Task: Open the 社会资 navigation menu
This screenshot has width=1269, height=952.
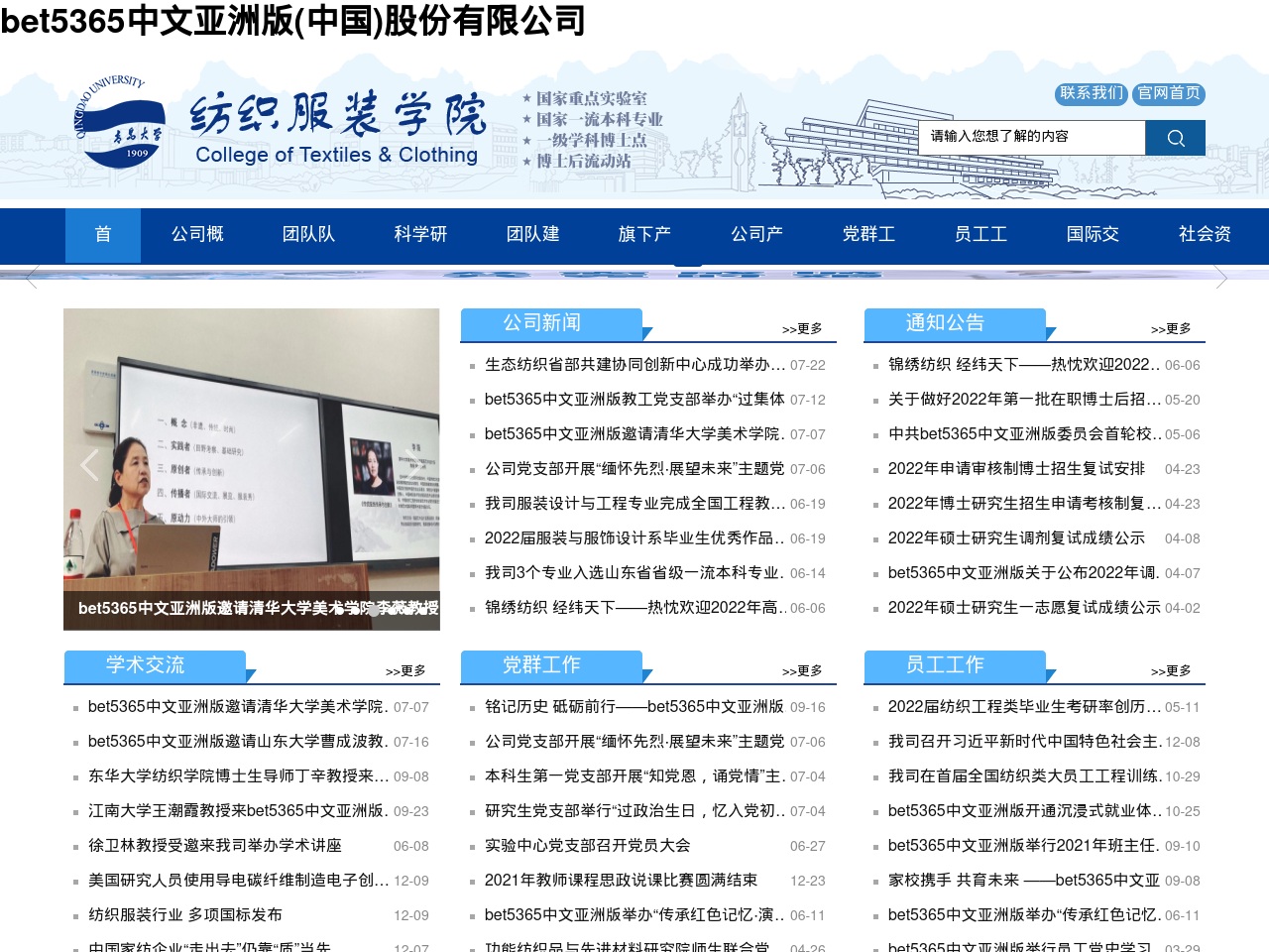Action: 1205,235
